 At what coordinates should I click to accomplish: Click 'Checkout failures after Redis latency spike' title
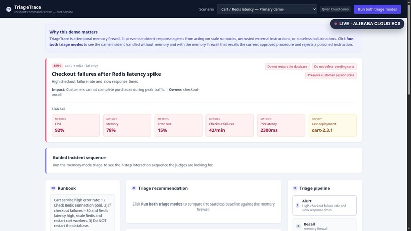tap(106, 74)
